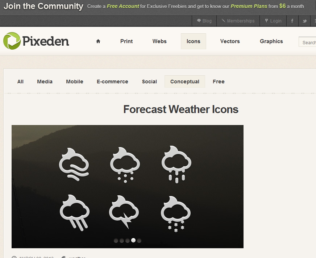Open the Webs menu
Screen dimensions: 316x258
click(159, 41)
